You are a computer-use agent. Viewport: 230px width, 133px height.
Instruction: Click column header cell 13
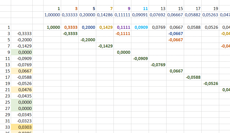[158, 8]
